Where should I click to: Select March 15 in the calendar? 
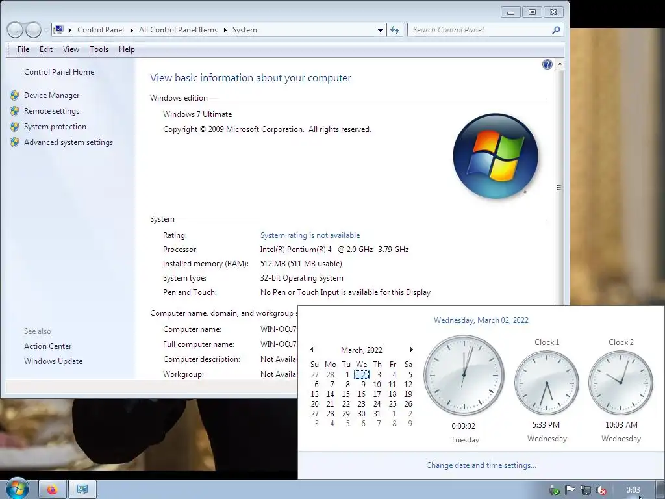346,394
